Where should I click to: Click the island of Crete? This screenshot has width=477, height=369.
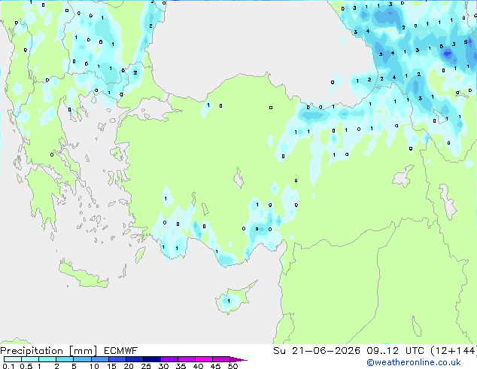tap(83, 274)
